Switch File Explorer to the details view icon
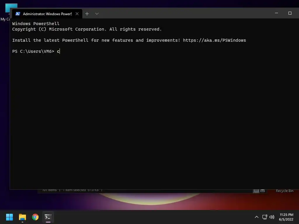Screen dimensions: 299x224 click(x=256, y=191)
